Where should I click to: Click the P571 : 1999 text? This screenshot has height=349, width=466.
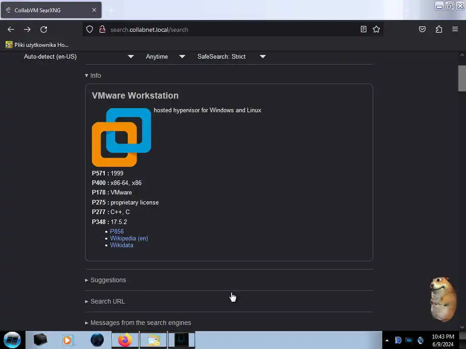107,173
